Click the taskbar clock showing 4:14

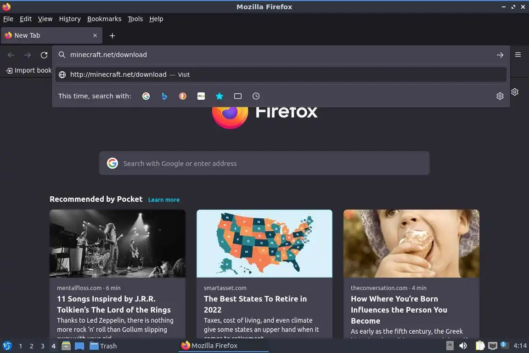(520, 346)
